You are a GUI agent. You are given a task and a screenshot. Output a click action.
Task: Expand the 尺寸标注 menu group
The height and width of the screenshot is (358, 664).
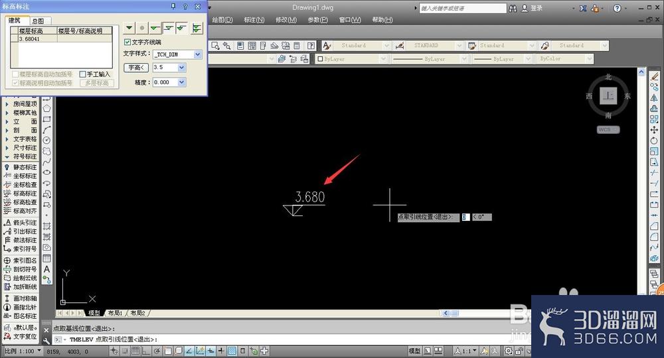(21, 148)
